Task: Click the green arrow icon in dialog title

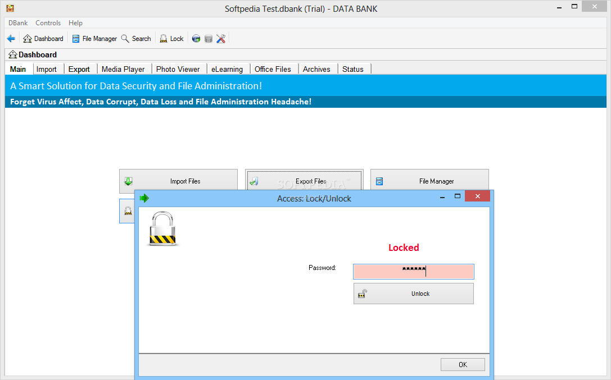Action: click(144, 198)
